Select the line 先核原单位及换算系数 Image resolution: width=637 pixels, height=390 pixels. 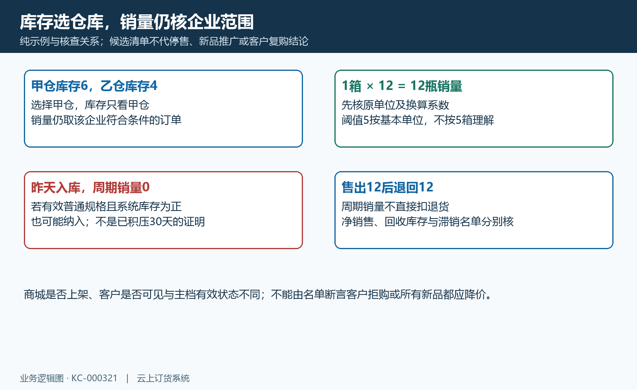tap(395, 105)
